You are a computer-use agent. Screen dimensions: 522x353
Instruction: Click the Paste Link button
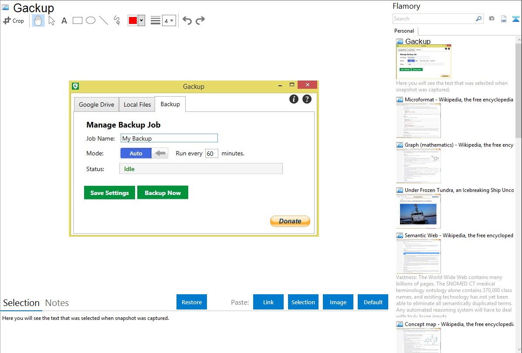coord(268,302)
